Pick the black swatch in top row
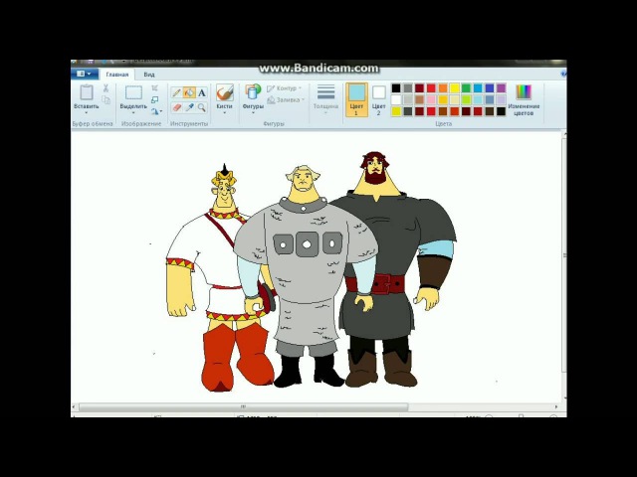Viewport: 637px width, 477px height. pos(396,88)
